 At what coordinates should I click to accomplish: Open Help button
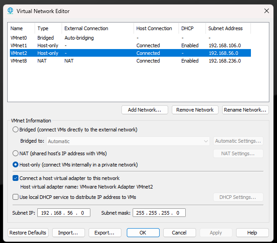[x=252, y=233]
